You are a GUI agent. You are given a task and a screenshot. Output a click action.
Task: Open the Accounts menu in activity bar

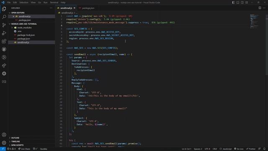tap(4, 135)
